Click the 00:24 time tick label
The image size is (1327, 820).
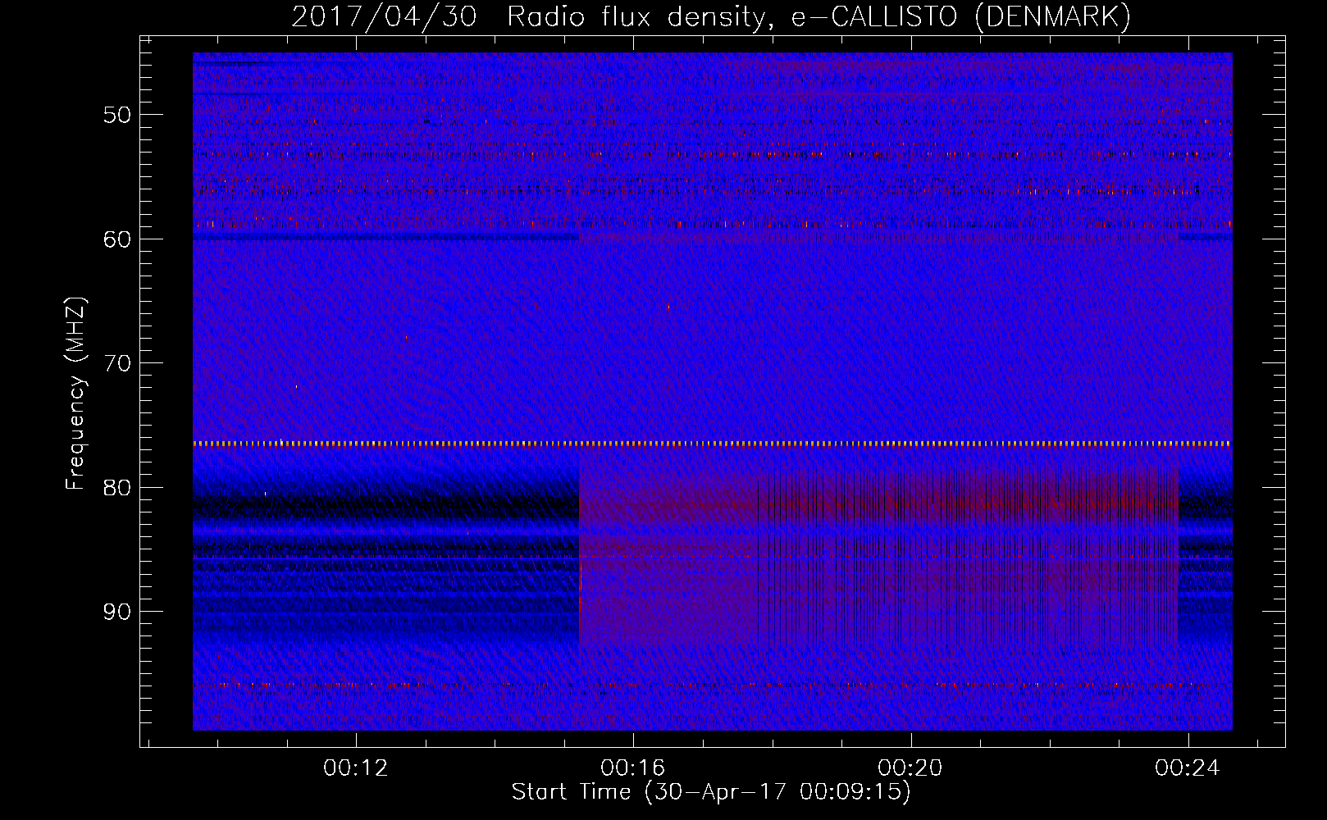pos(1188,768)
